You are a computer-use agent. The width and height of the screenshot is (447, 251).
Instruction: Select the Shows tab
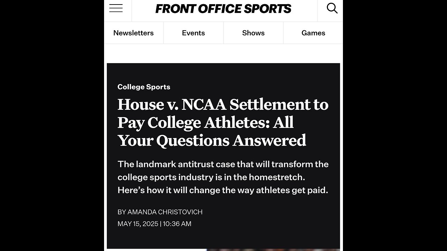coord(253,33)
